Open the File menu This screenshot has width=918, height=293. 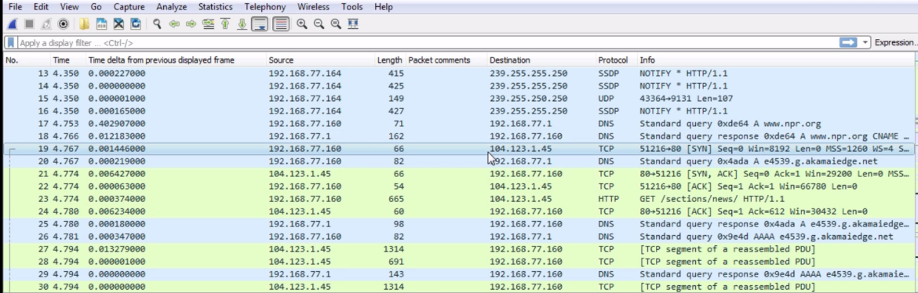16,7
